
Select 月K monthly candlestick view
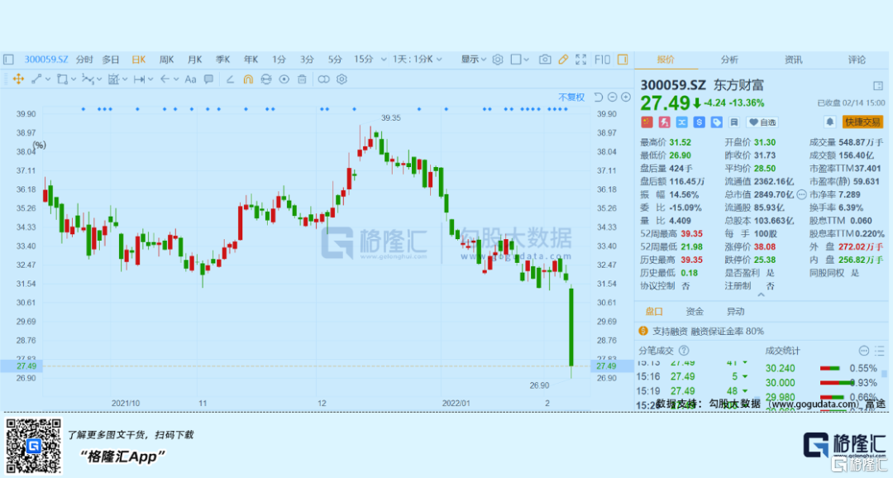pyautogui.click(x=195, y=60)
